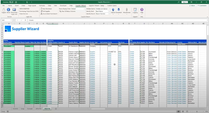Click the Logout padlock icon
209x113 pixels.
(x=4, y=10)
